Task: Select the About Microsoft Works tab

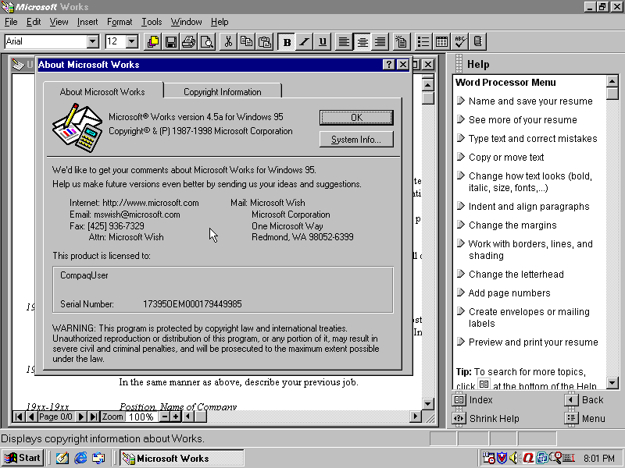Action: [102, 91]
